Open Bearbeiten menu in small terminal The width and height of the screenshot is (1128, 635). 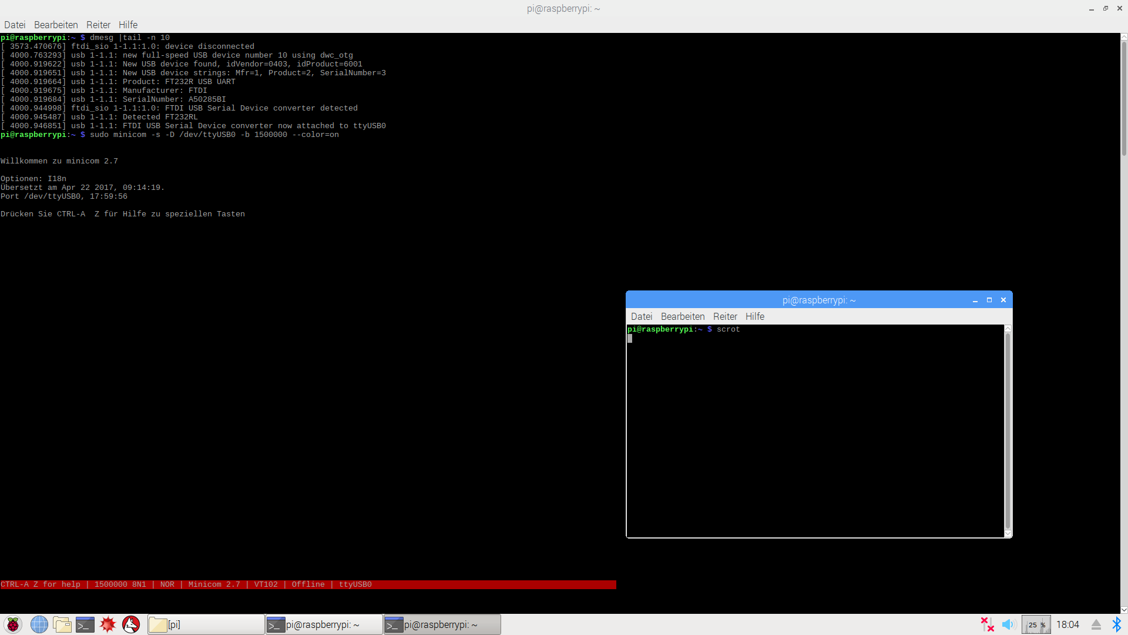coord(682,316)
